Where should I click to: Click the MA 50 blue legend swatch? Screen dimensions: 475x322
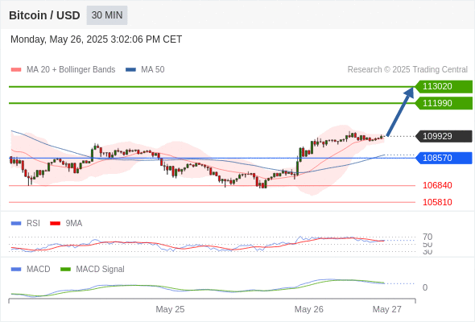pos(130,70)
